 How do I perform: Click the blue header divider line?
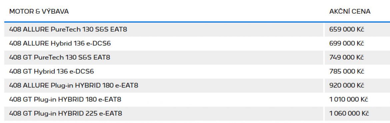197,22
